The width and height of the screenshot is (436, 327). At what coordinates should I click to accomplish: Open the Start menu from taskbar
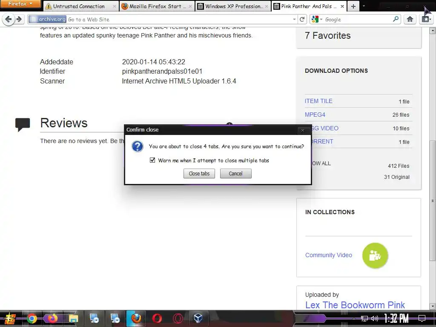pyautogui.click(x=9, y=318)
